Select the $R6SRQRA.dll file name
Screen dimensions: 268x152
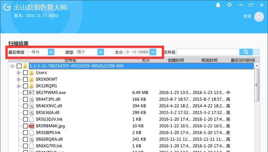(x=49, y=139)
